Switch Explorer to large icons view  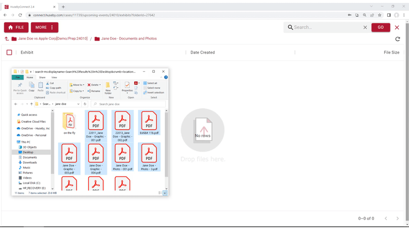click(165, 193)
